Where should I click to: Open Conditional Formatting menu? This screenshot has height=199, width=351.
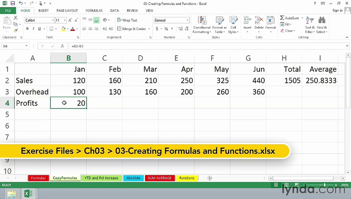click(202, 25)
